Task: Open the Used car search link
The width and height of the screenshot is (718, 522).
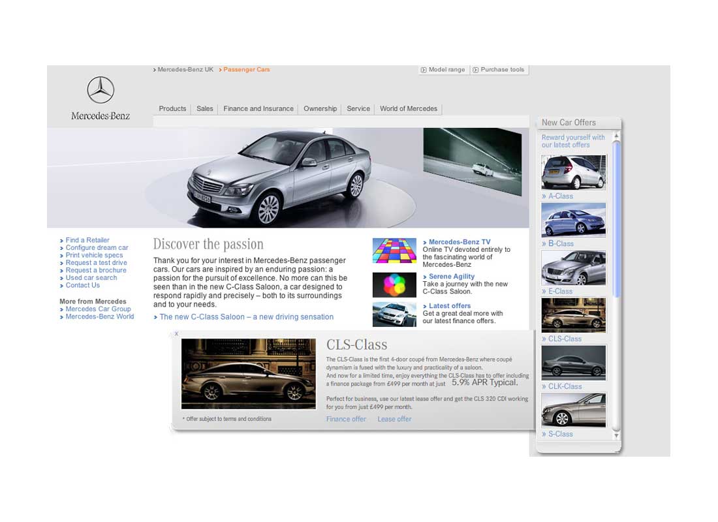Action: (91, 277)
